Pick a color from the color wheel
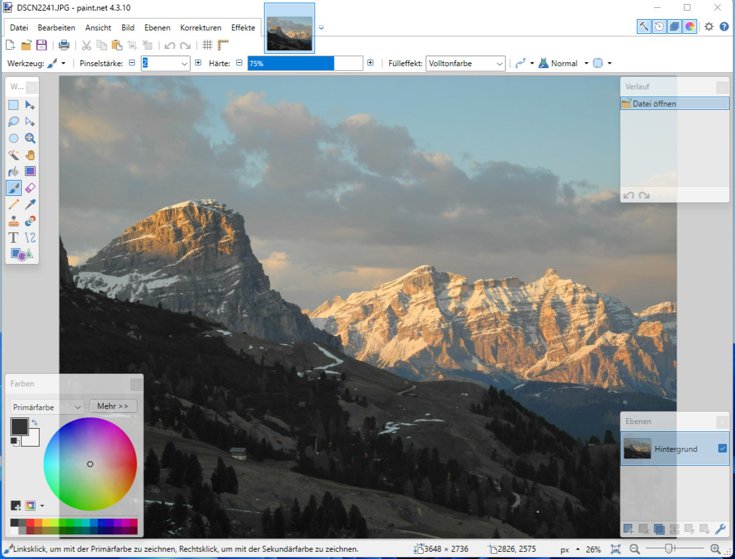 tap(91, 464)
